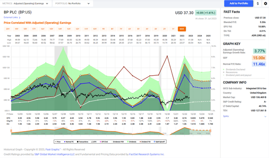Open the settings gear icon
Viewport: 269px width, 158px height.
click(x=265, y=4)
